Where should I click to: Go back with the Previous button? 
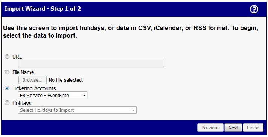[x=210, y=128]
